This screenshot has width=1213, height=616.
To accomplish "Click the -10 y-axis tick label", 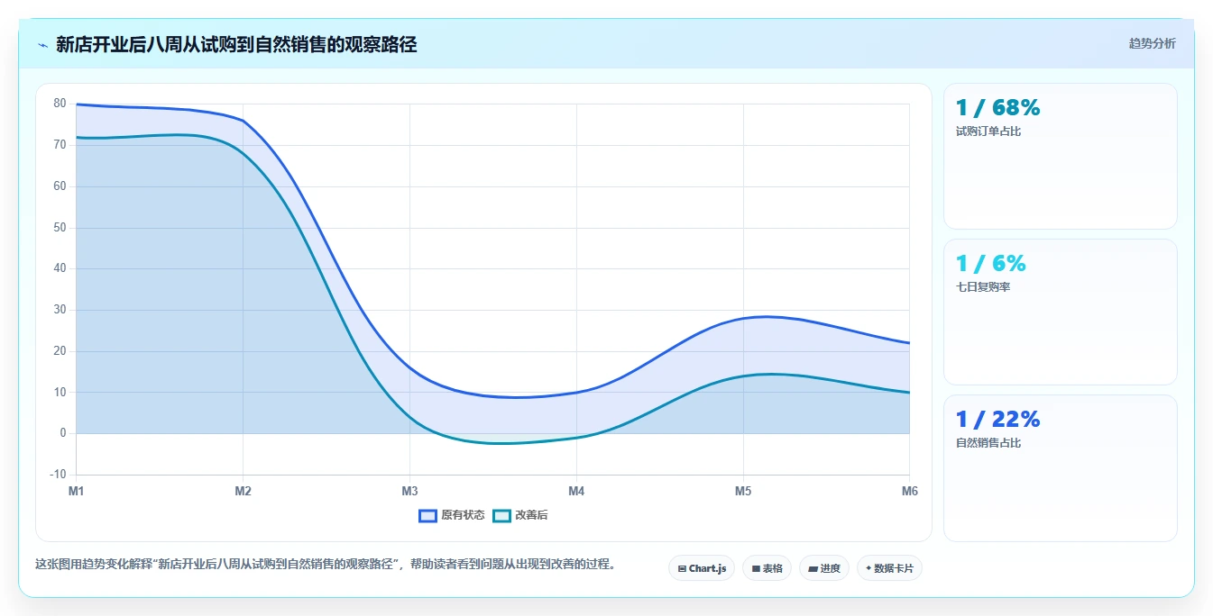I will pyautogui.click(x=58, y=475).
